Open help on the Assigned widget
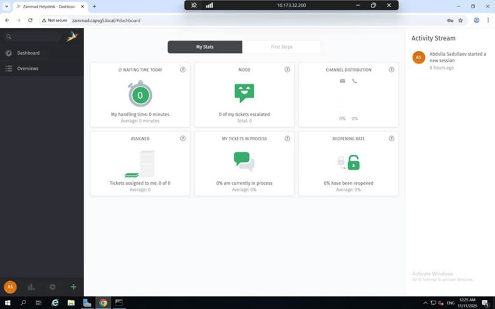This screenshot has width=495, height=309. [x=183, y=138]
